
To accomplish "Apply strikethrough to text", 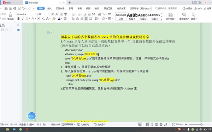I will coord(33,19).
